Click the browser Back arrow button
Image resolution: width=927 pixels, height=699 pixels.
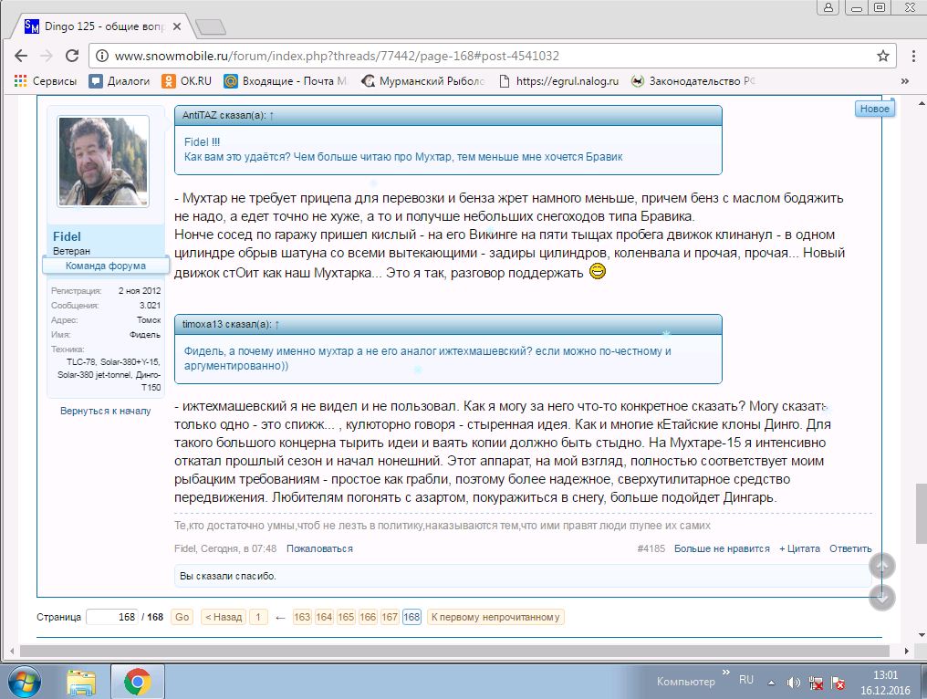click(x=21, y=56)
